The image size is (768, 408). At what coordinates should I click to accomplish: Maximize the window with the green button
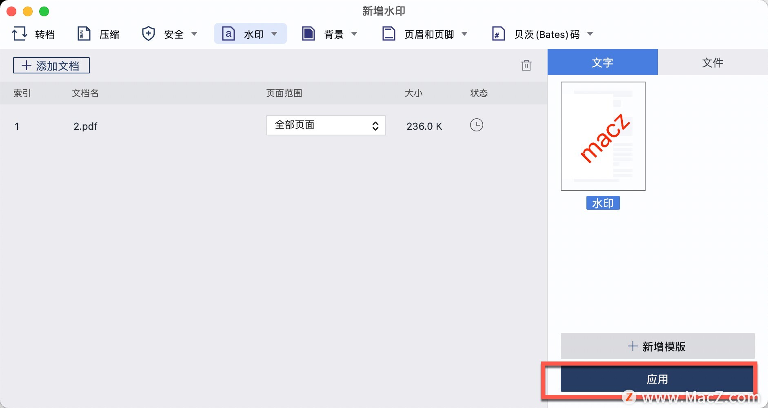tap(44, 11)
